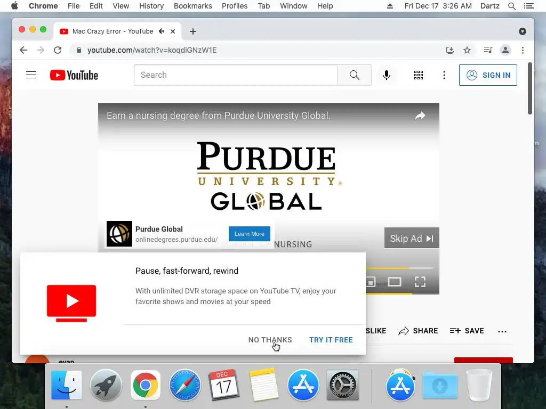Screen dimensions: 546x409
Task: Open YouTube settings three-dot menu
Action: tap(444, 75)
